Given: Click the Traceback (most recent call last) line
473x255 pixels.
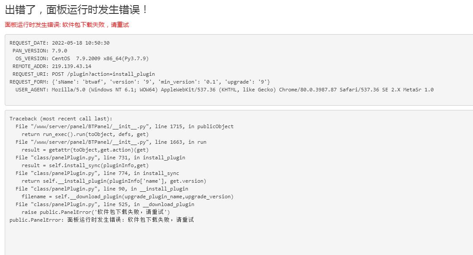Looking at the screenshot, I should click(61, 119).
